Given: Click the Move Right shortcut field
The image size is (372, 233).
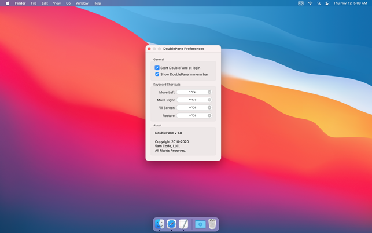Looking at the screenshot, I should [194, 100].
